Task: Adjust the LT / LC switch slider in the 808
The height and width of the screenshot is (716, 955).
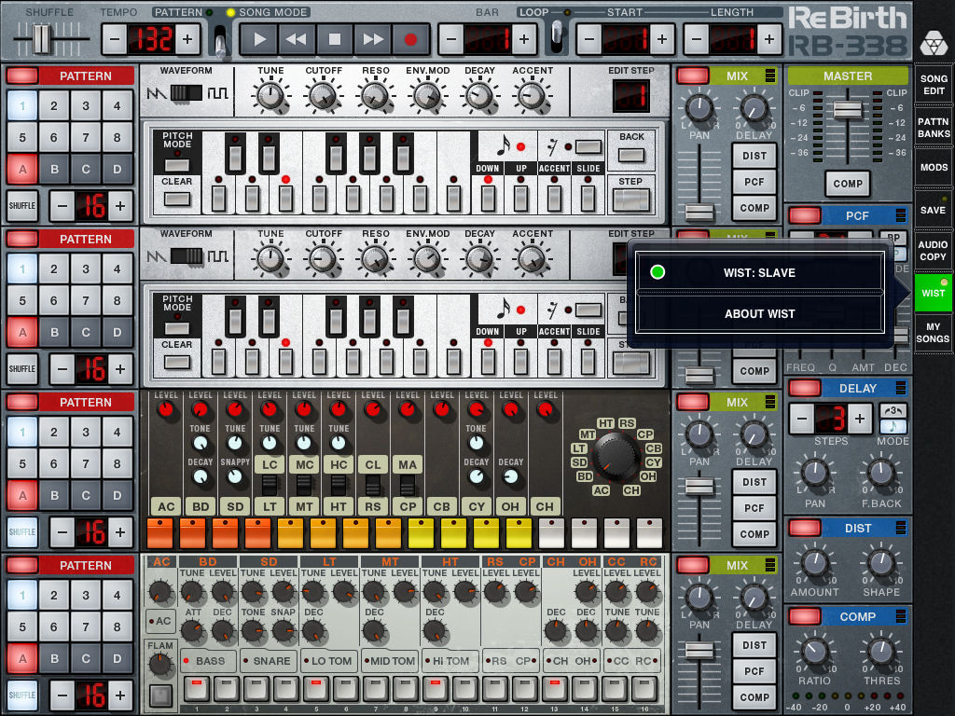Action: [x=270, y=485]
